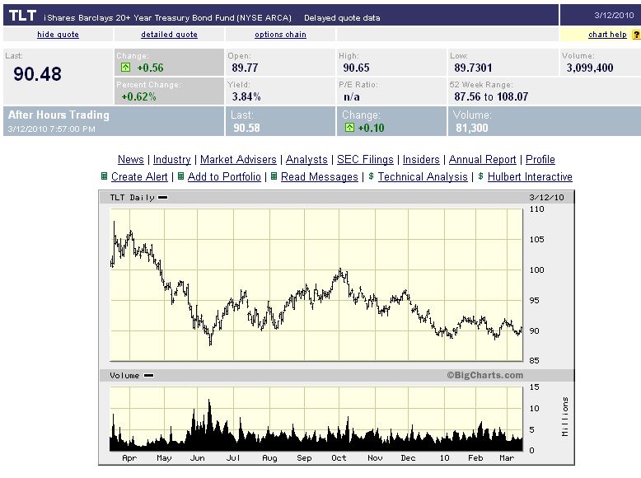Open the detailed quote link
The image size is (641, 478).
169,35
